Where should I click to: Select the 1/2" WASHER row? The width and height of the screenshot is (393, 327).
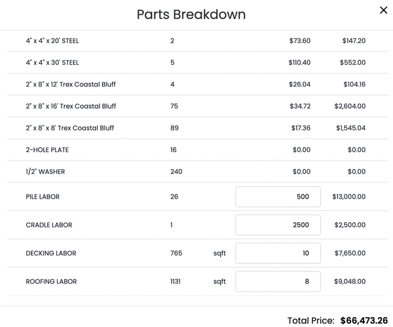point(198,172)
